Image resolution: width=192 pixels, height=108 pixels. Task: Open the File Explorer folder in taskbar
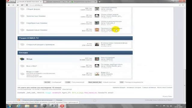27,106
